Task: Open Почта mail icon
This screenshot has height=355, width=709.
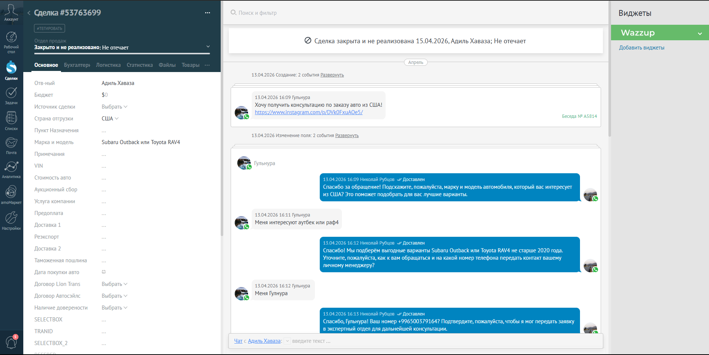Action: (11, 146)
